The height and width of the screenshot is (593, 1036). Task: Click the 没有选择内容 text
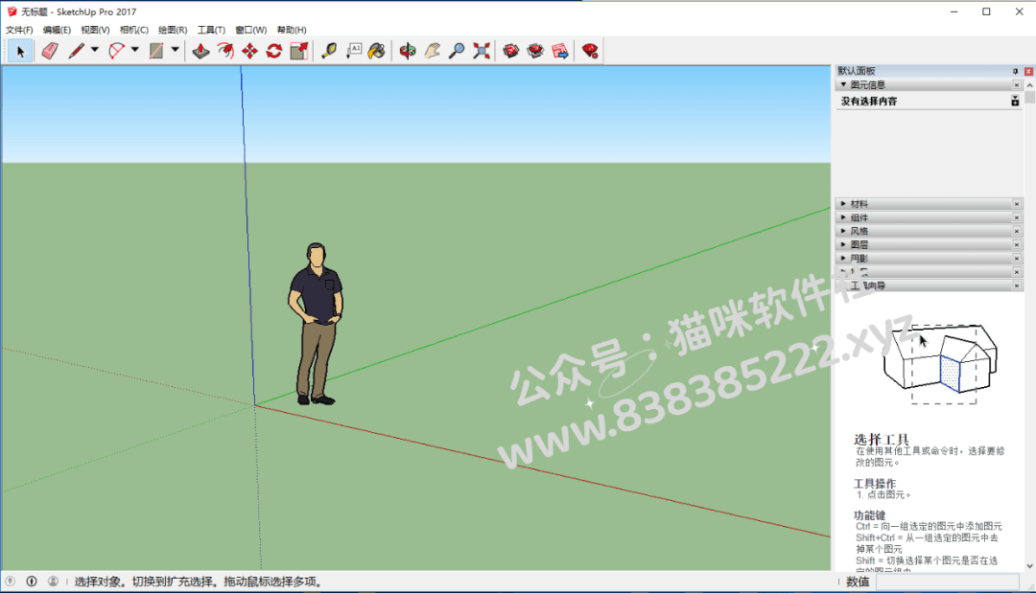[x=869, y=101]
